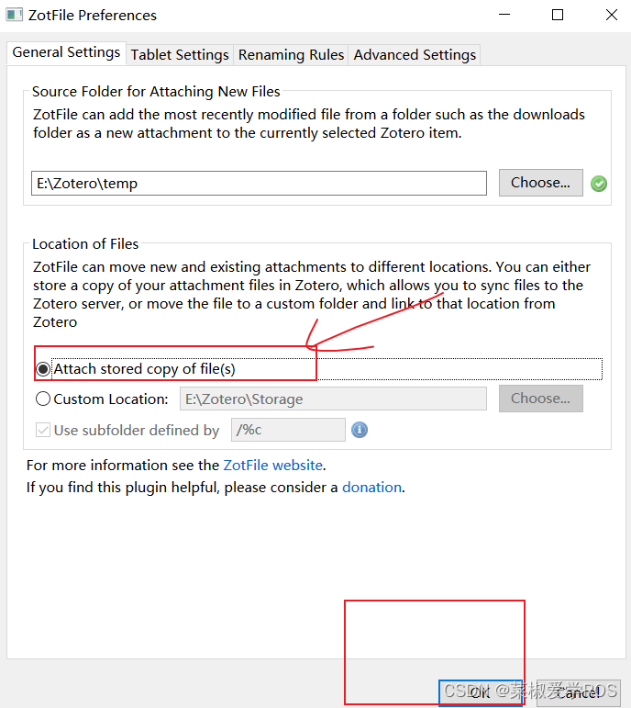Open the Tablet Settings tab
Screen dimensions: 631x708
point(180,54)
